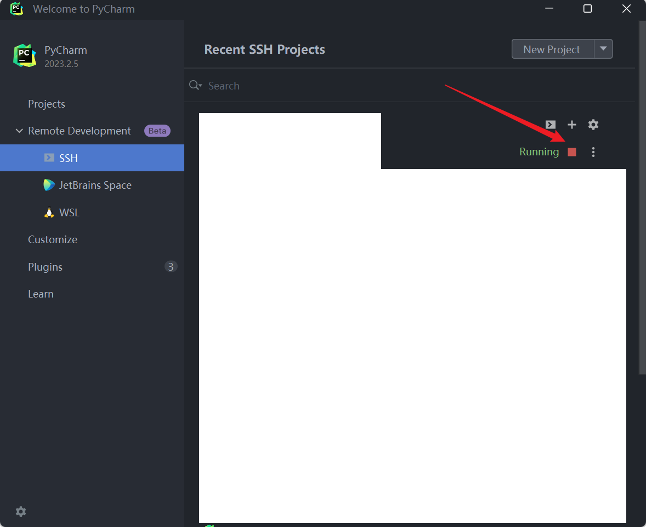
Task: Click the vertical scrollbar
Action: [x=642, y=197]
